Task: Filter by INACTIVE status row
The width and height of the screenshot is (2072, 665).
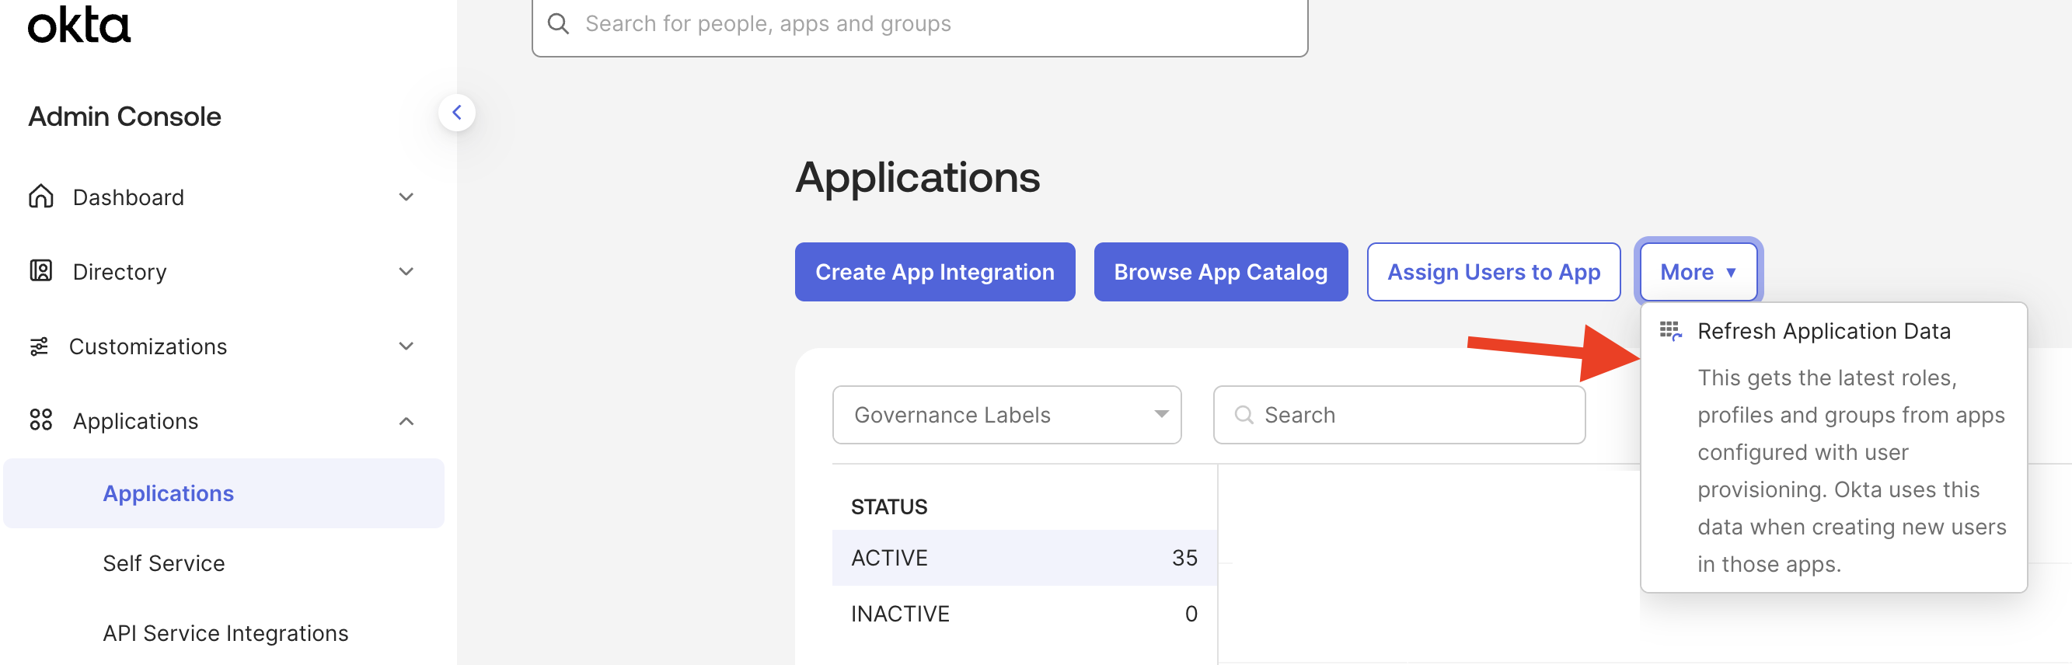Action: point(1024,615)
